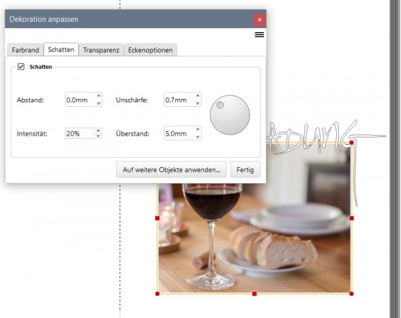Select the Schatten tab
Viewport: 401px width, 318px height.
[x=61, y=49]
